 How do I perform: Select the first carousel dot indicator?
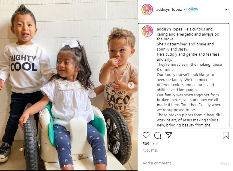click(65, 166)
